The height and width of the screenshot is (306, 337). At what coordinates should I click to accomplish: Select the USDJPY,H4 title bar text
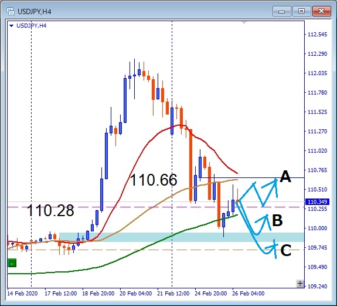coord(35,11)
